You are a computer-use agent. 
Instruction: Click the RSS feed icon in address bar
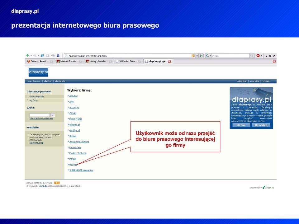coord(193,56)
